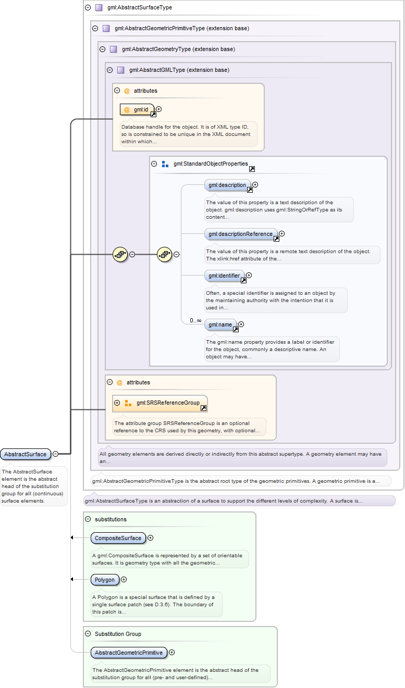The image size is (405, 688).
Task: Click the gml:SRSReferenceGroup link arrow icon
Action: [204, 408]
